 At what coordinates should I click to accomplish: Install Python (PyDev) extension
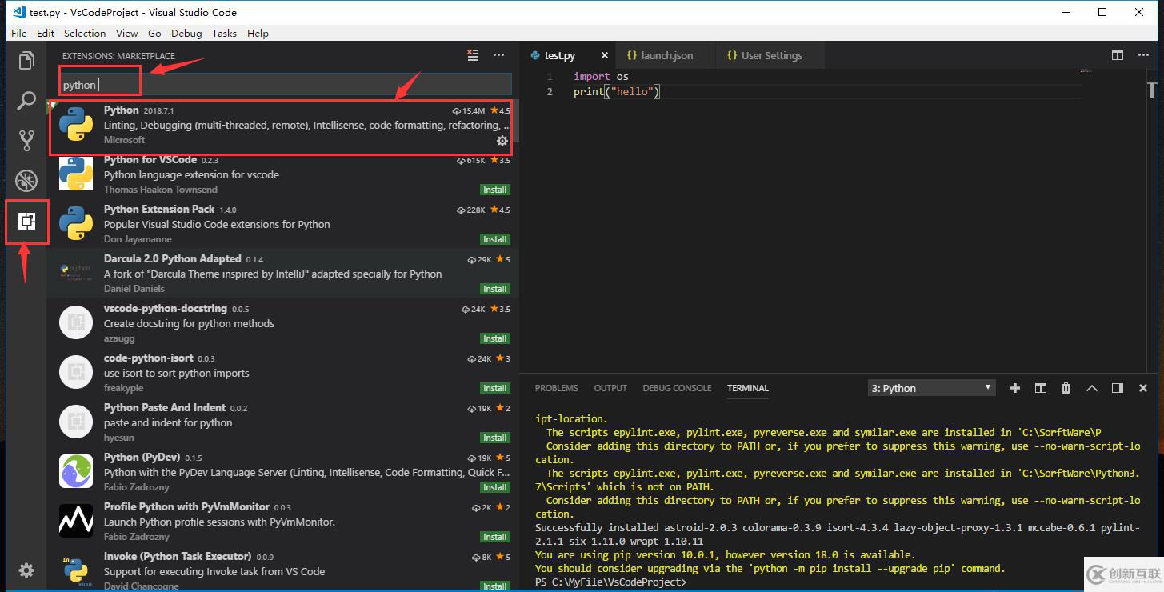tap(495, 487)
